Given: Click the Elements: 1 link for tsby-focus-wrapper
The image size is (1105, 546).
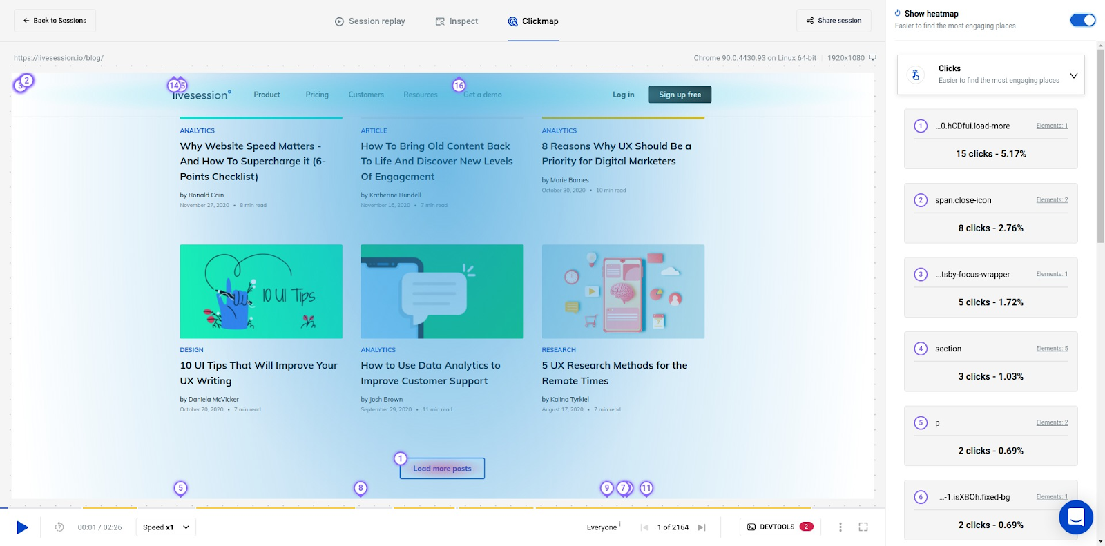Looking at the screenshot, I should coord(1052,274).
